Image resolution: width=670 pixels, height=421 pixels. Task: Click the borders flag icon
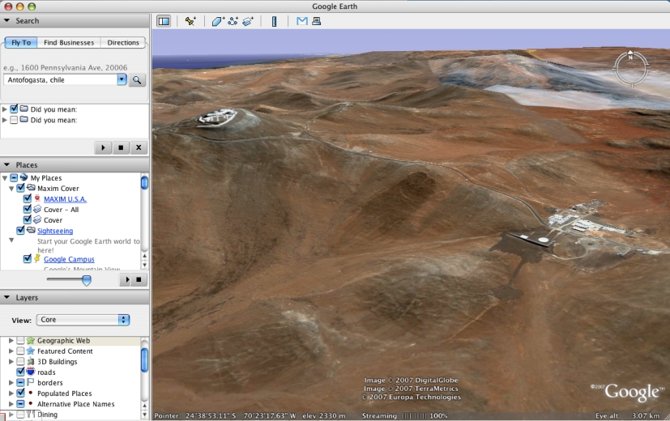[30, 382]
